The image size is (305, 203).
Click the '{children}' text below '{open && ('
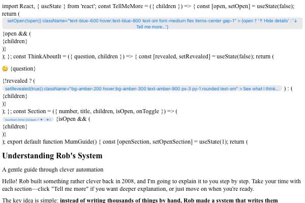(x=15, y=41)
